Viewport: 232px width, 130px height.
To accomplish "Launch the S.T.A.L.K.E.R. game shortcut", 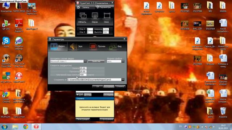I will pyautogui.click(x=19, y=61).
